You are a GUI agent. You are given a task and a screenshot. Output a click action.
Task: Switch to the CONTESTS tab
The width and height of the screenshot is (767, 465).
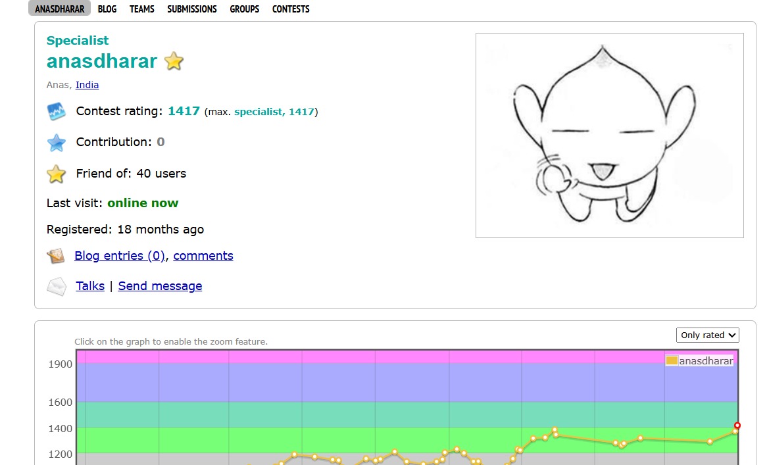coord(291,9)
